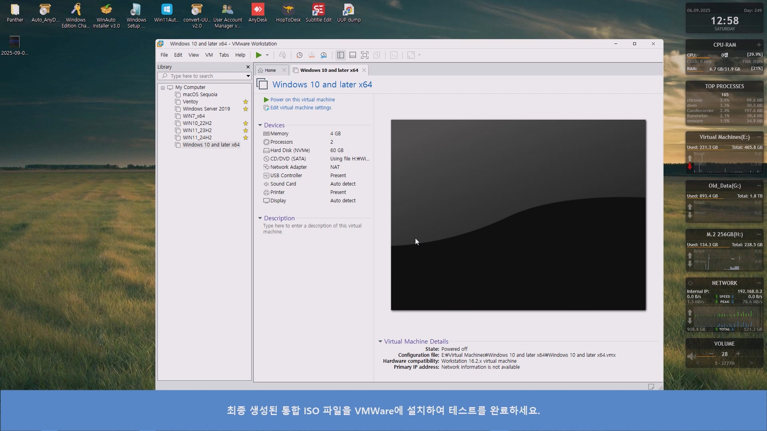Close the Windows 10 and later x64 tab
The width and height of the screenshot is (767, 431).
click(364, 70)
